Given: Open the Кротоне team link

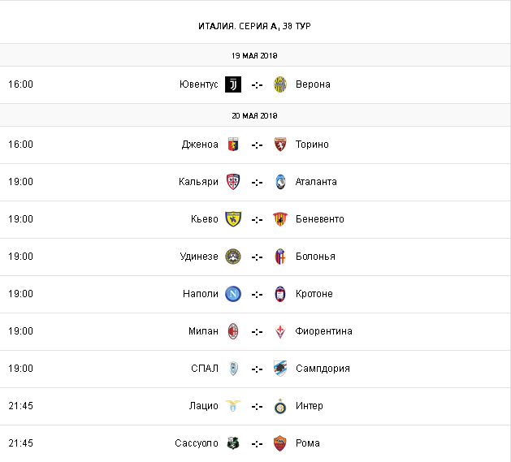Looking at the screenshot, I should 314,294.
